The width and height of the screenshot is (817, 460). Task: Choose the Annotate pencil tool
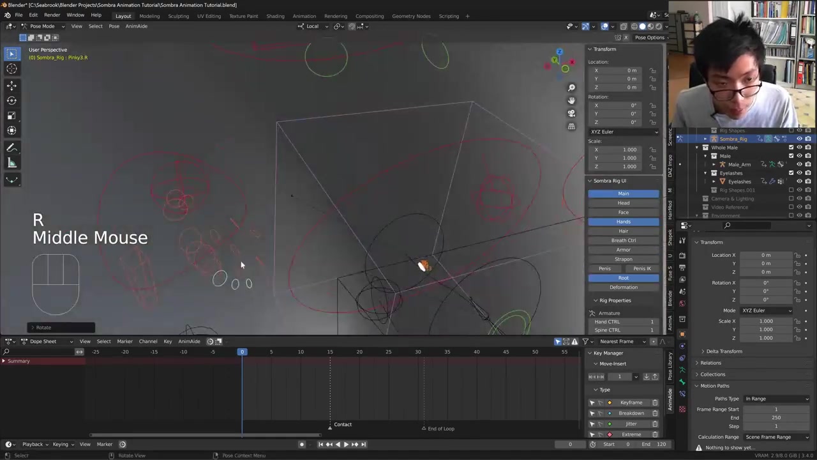click(x=11, y=148)
